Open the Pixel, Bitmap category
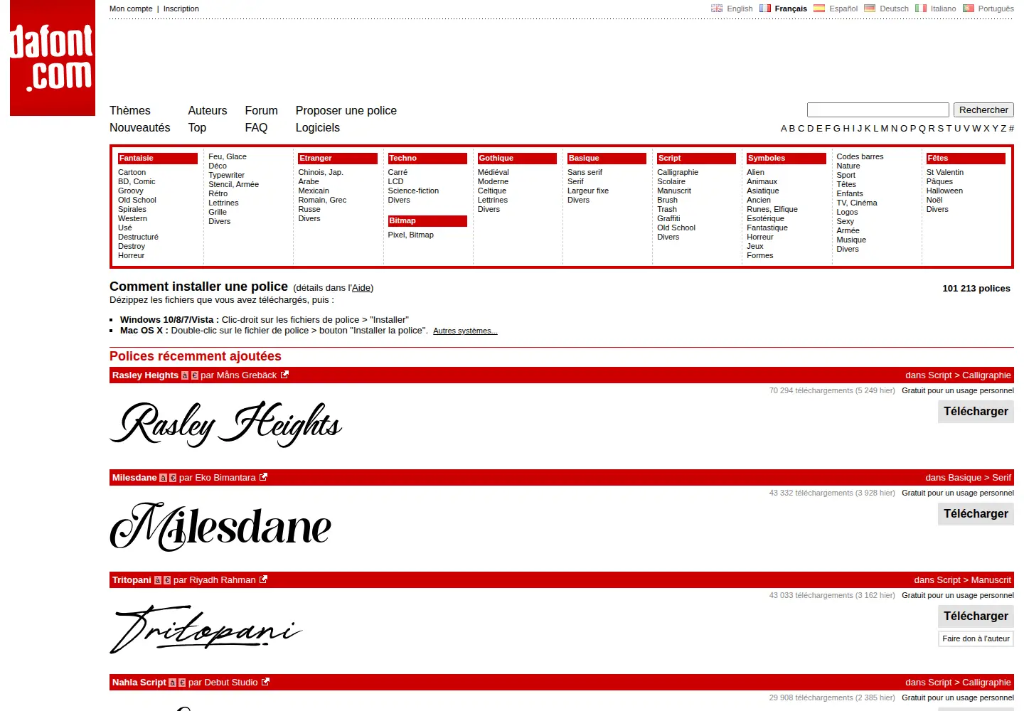Viewport: 1024px width, 711px height. pos(410,235)
